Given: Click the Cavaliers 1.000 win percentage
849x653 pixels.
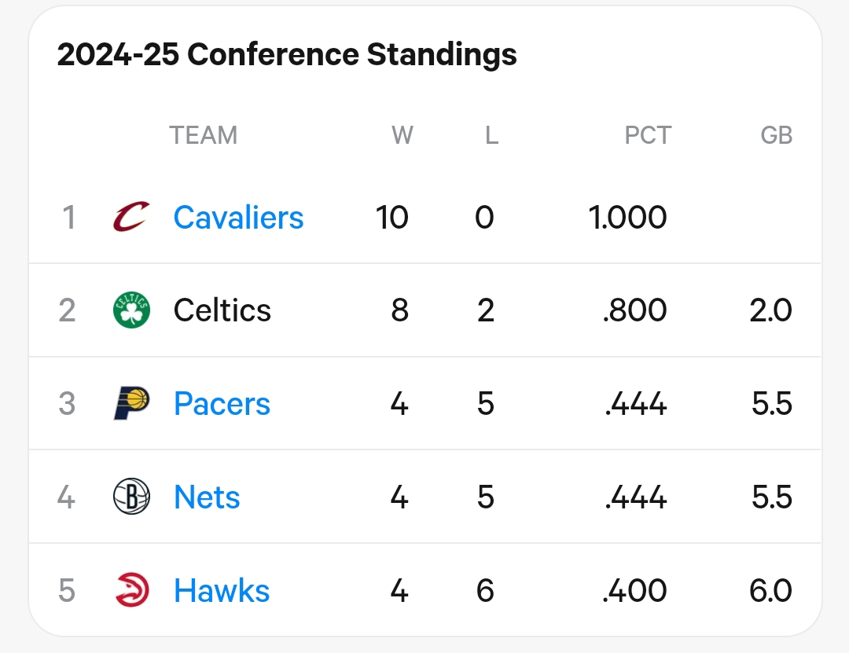Looking at the screenshot, I should point(627,218).
